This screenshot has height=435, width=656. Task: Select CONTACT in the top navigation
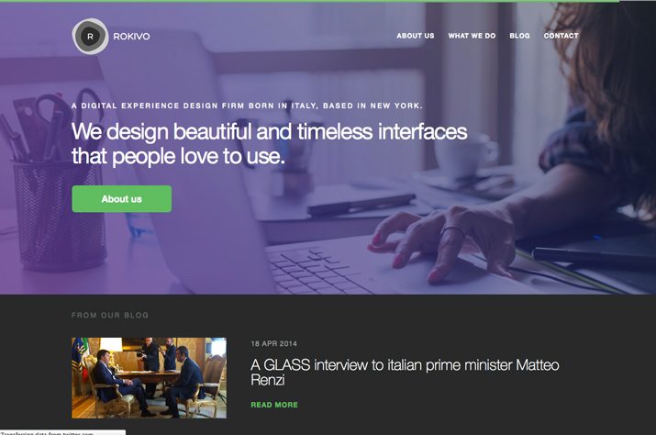[x=561, y=36]
